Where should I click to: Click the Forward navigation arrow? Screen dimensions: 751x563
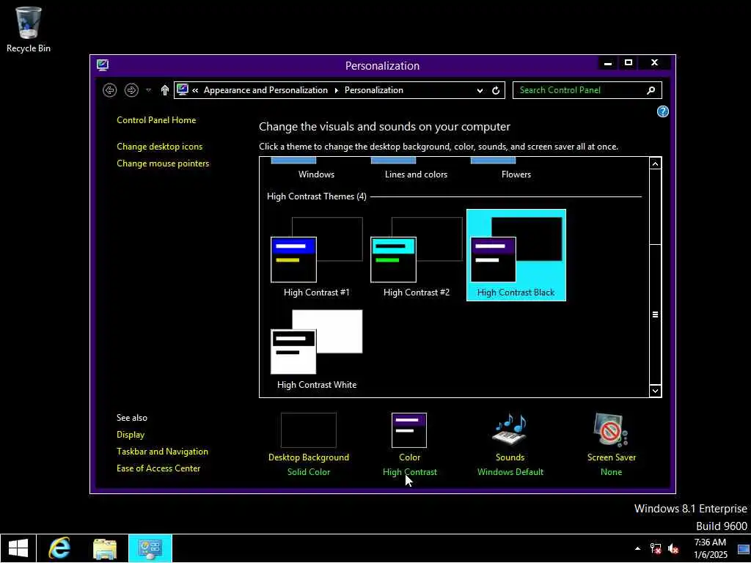[x=131, y=90]
